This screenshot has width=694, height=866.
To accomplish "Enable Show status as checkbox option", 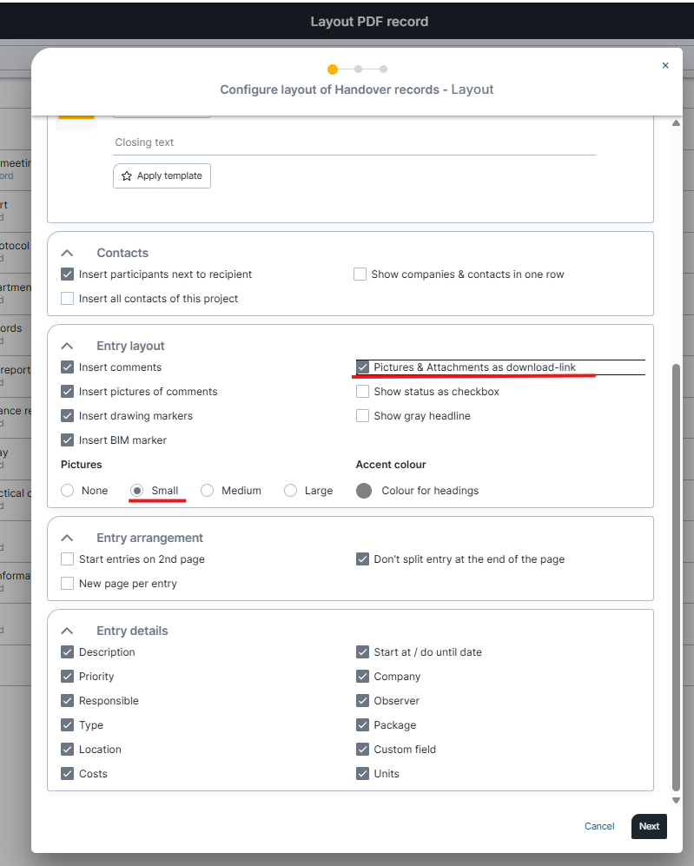I will click(362, 392).
